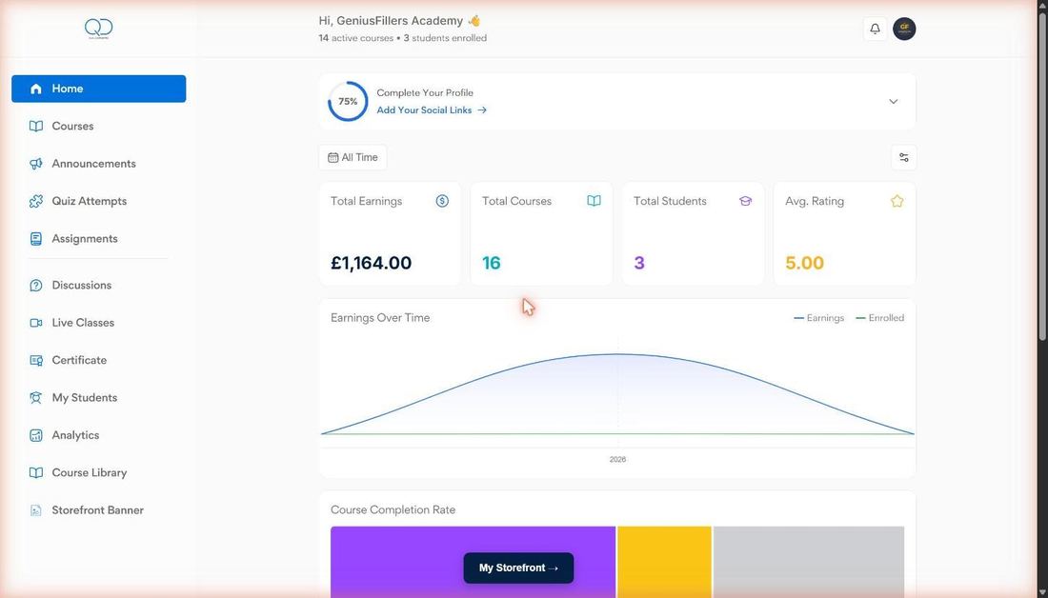Screen dimensions: 1048x598
Task: Toggle the Earnings series in chart legend
Action: 818,318
